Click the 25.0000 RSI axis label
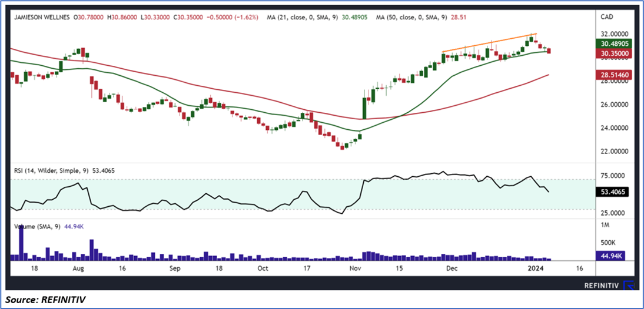The image size is (644, 309). 612,213
